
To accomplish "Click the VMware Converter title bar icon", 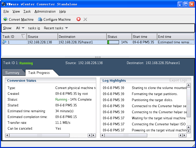I will 4,4.
